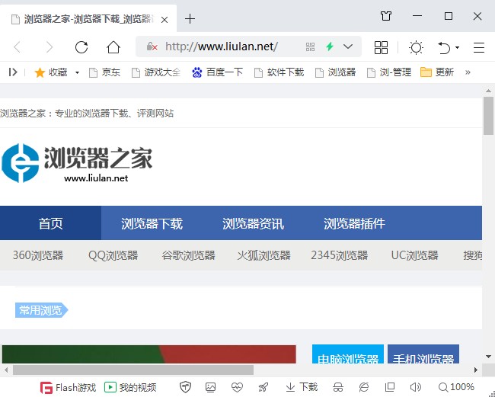
Task: Open the 京东 bookmark
Action: click(x=104, y=72)
